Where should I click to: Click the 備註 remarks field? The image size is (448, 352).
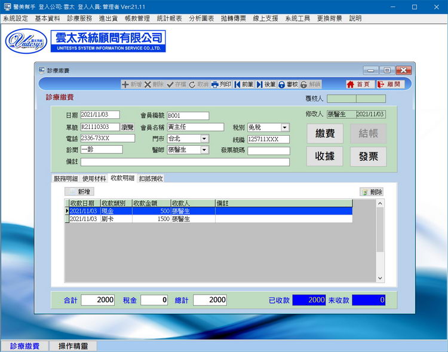tap(185, 162)
